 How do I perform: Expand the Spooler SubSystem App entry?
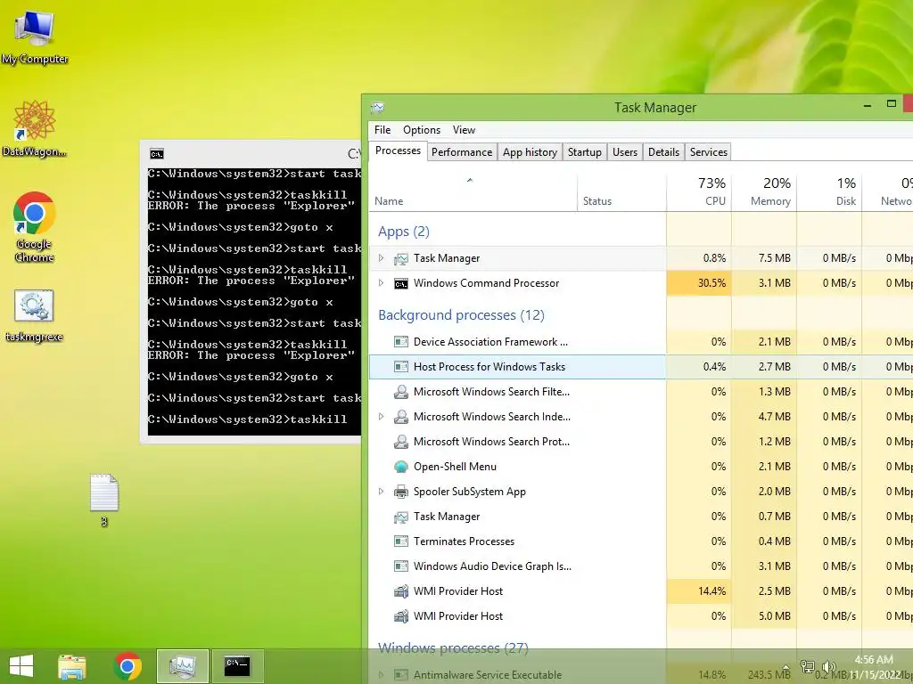coord(381,492)
